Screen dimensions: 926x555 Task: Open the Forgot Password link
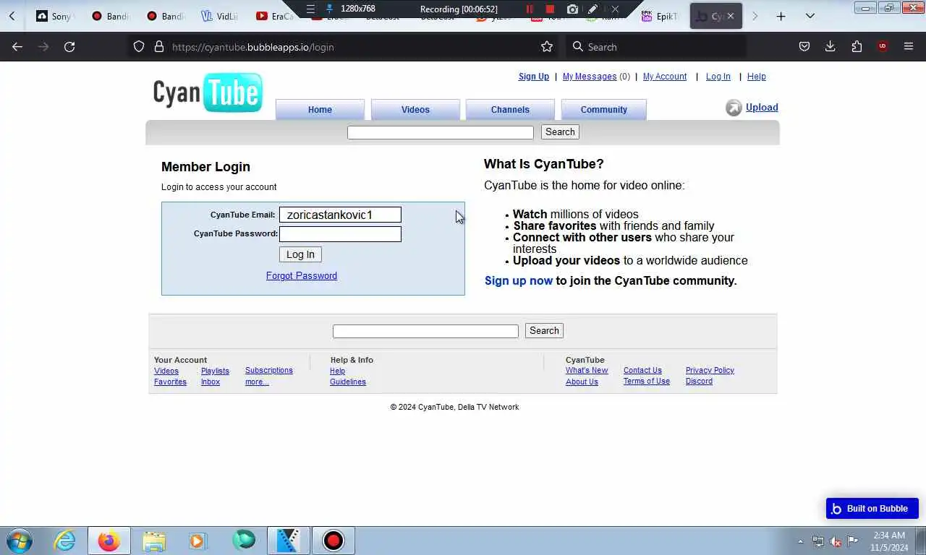(302, 275)
